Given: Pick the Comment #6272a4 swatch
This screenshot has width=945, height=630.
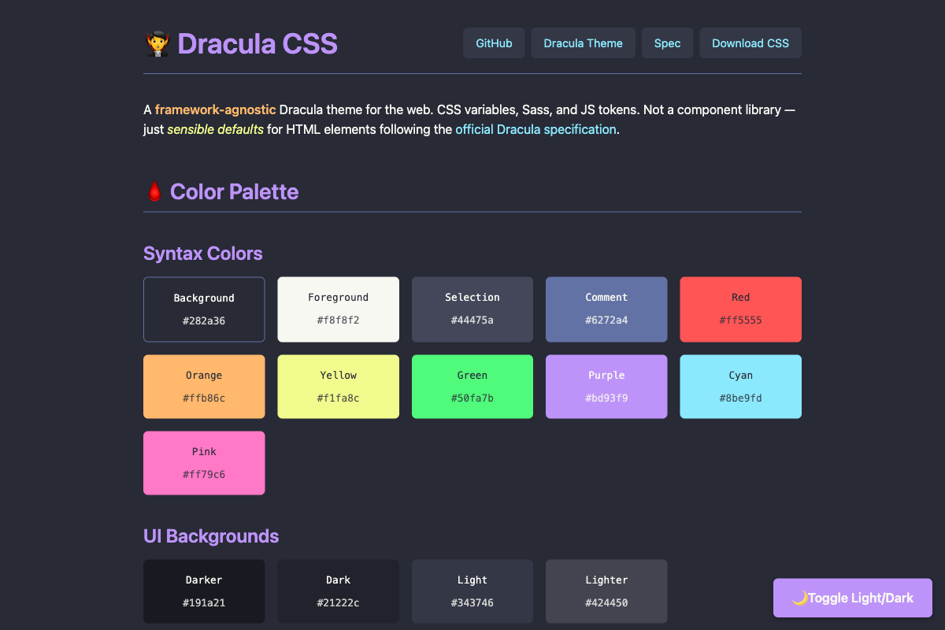Looking at the screenshot, I should (606, 309).
